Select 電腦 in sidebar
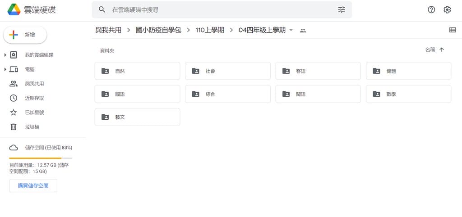Viewport: 462px width, 217px height. 30,69
